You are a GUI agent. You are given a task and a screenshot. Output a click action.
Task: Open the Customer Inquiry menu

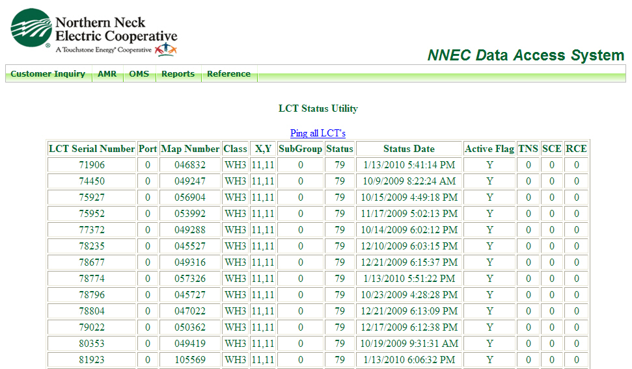pos(48,74)
